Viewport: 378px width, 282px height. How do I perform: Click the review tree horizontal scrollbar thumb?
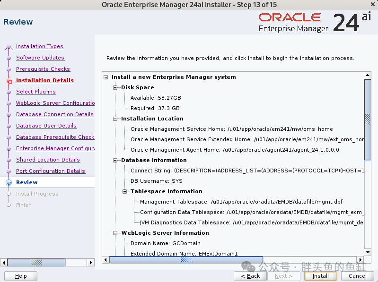(x=186, y=260)
